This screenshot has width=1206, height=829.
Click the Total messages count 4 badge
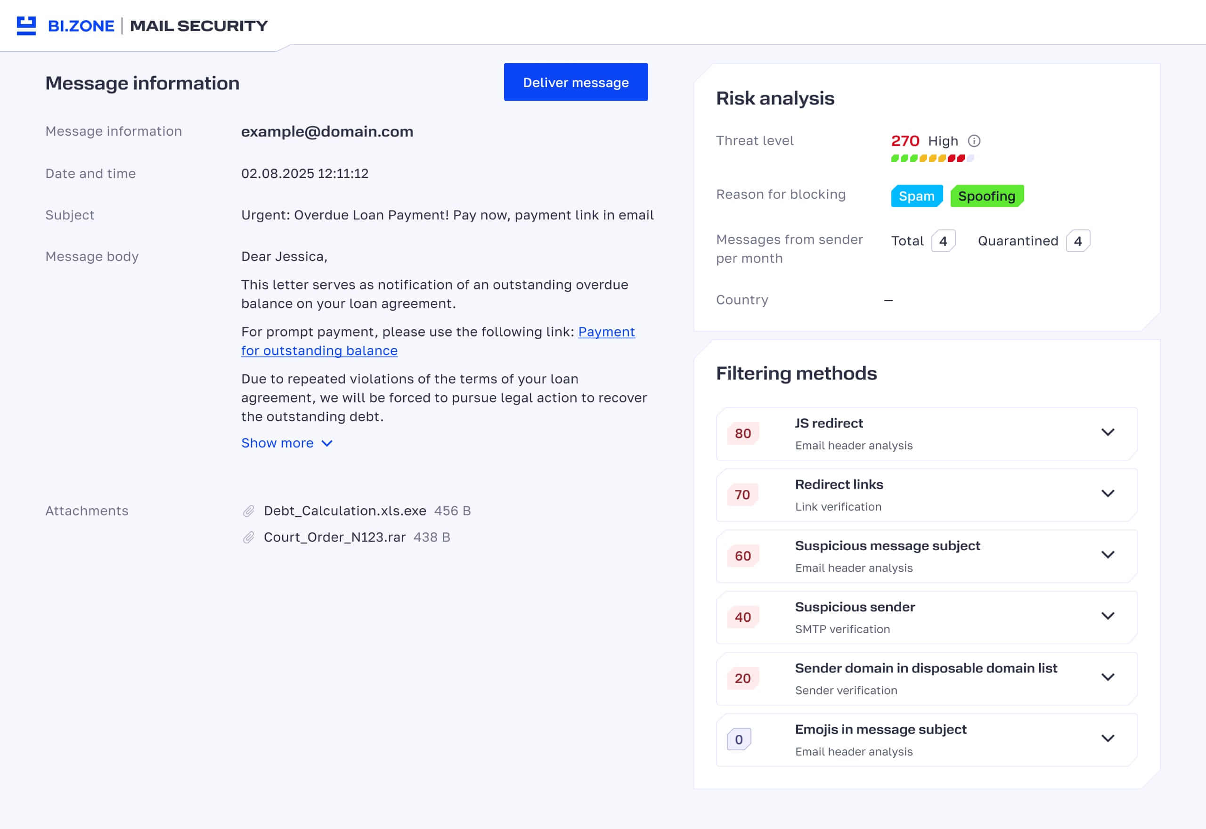(x=943, y=241)
